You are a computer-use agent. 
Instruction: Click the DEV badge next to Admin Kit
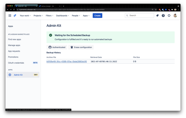36,75
